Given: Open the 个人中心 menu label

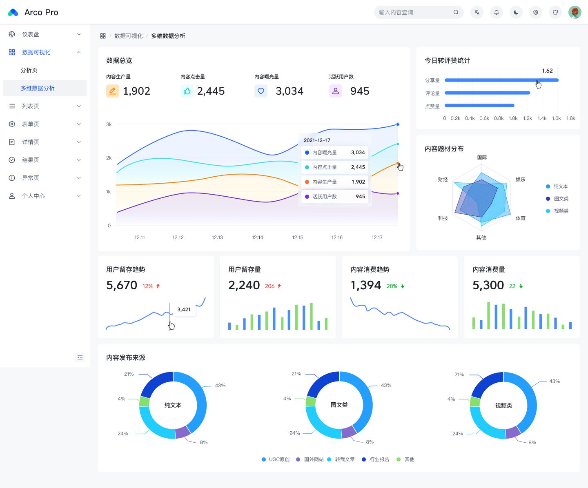Looking at the screenshot, I should pos(33,196).
